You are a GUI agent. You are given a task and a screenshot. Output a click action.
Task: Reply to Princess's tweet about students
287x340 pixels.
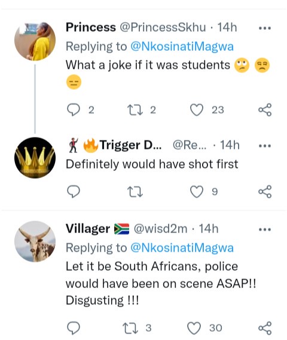pyautogui.click(x=74, y=110)
